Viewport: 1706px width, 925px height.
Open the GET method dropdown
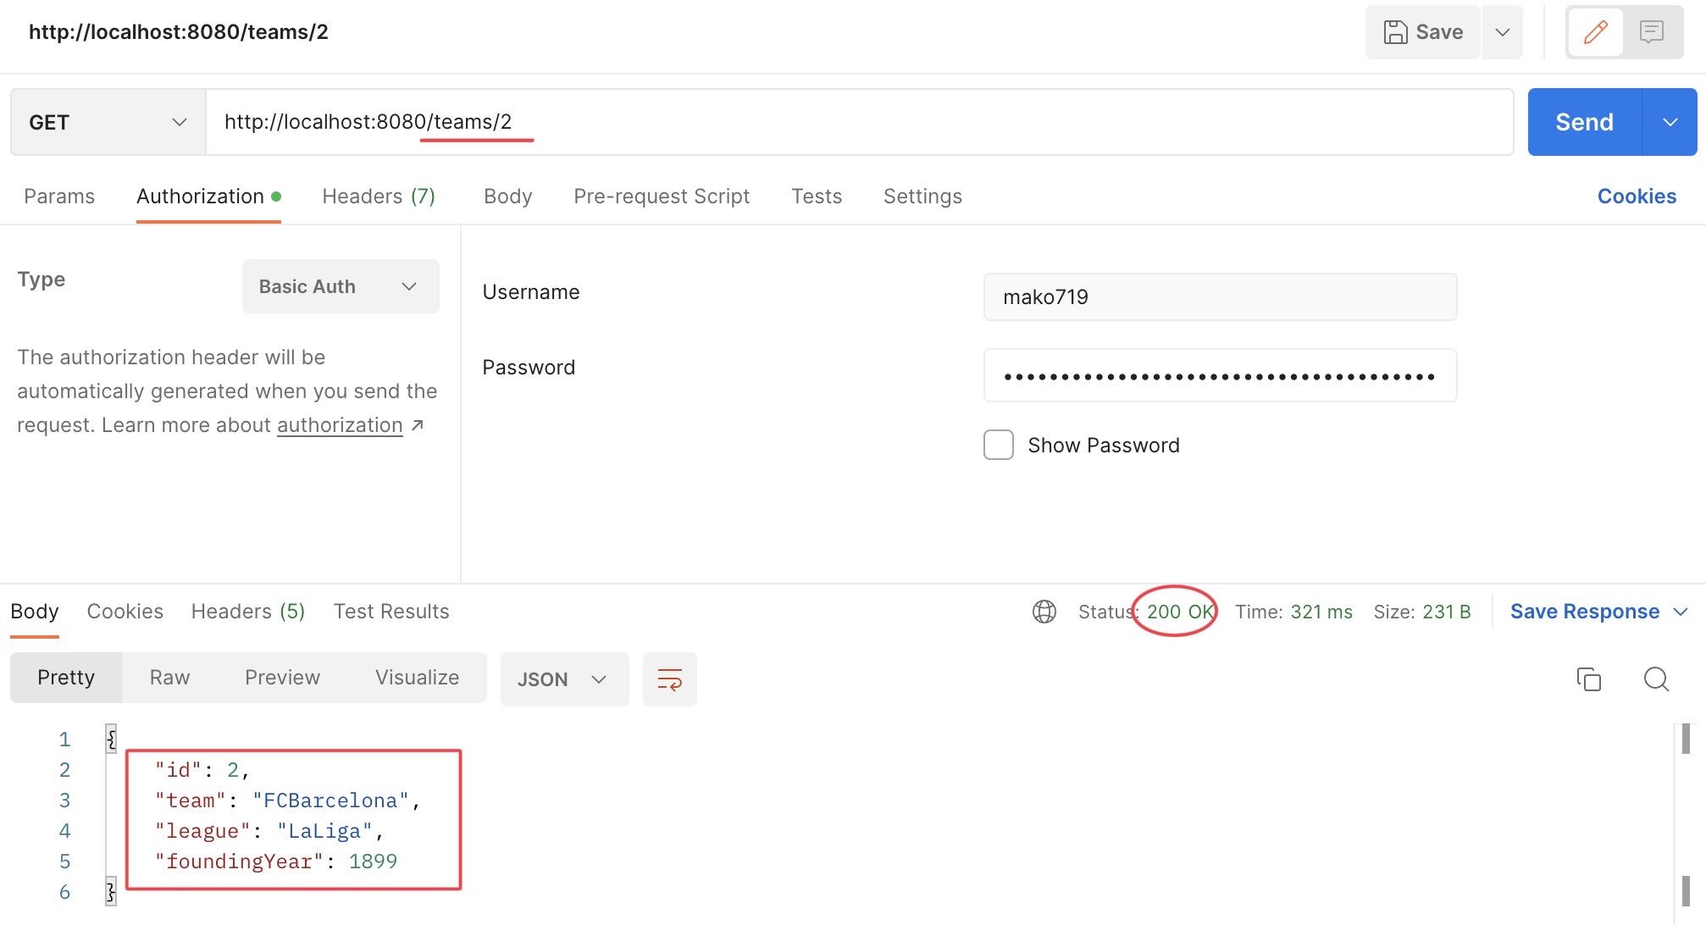pyautogui.click(x=108, y=122)
